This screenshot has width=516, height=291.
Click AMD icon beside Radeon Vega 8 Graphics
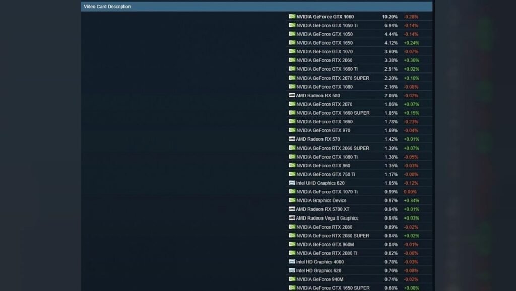(x=292, y=218)
